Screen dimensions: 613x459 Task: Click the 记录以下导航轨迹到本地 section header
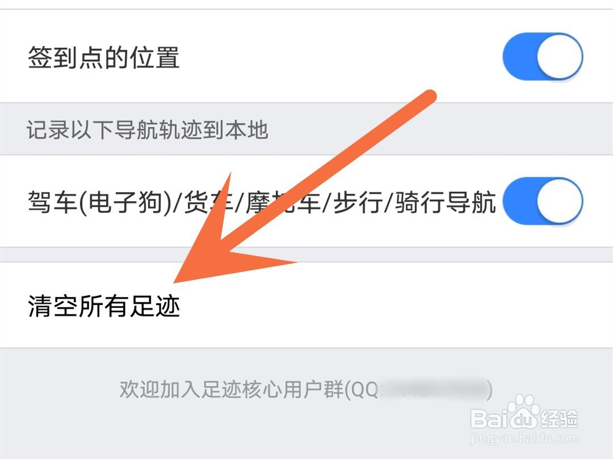(147, 130)
